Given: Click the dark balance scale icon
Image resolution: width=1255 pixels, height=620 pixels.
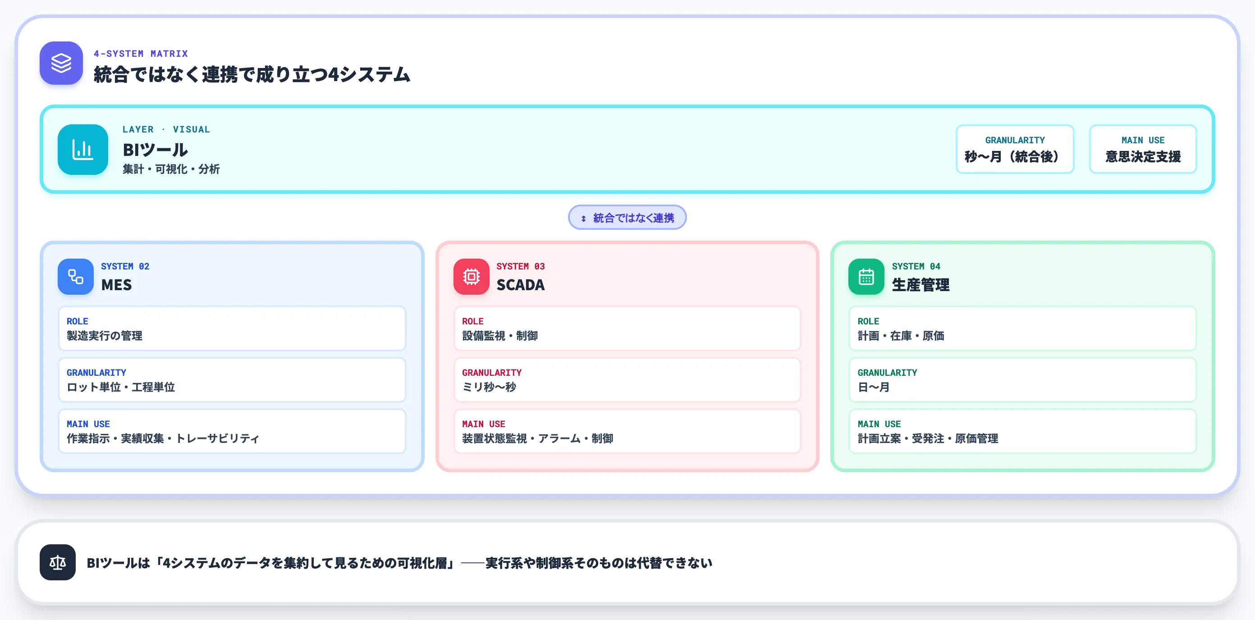Looking at the screenshot, I should (x=58, y=562).
